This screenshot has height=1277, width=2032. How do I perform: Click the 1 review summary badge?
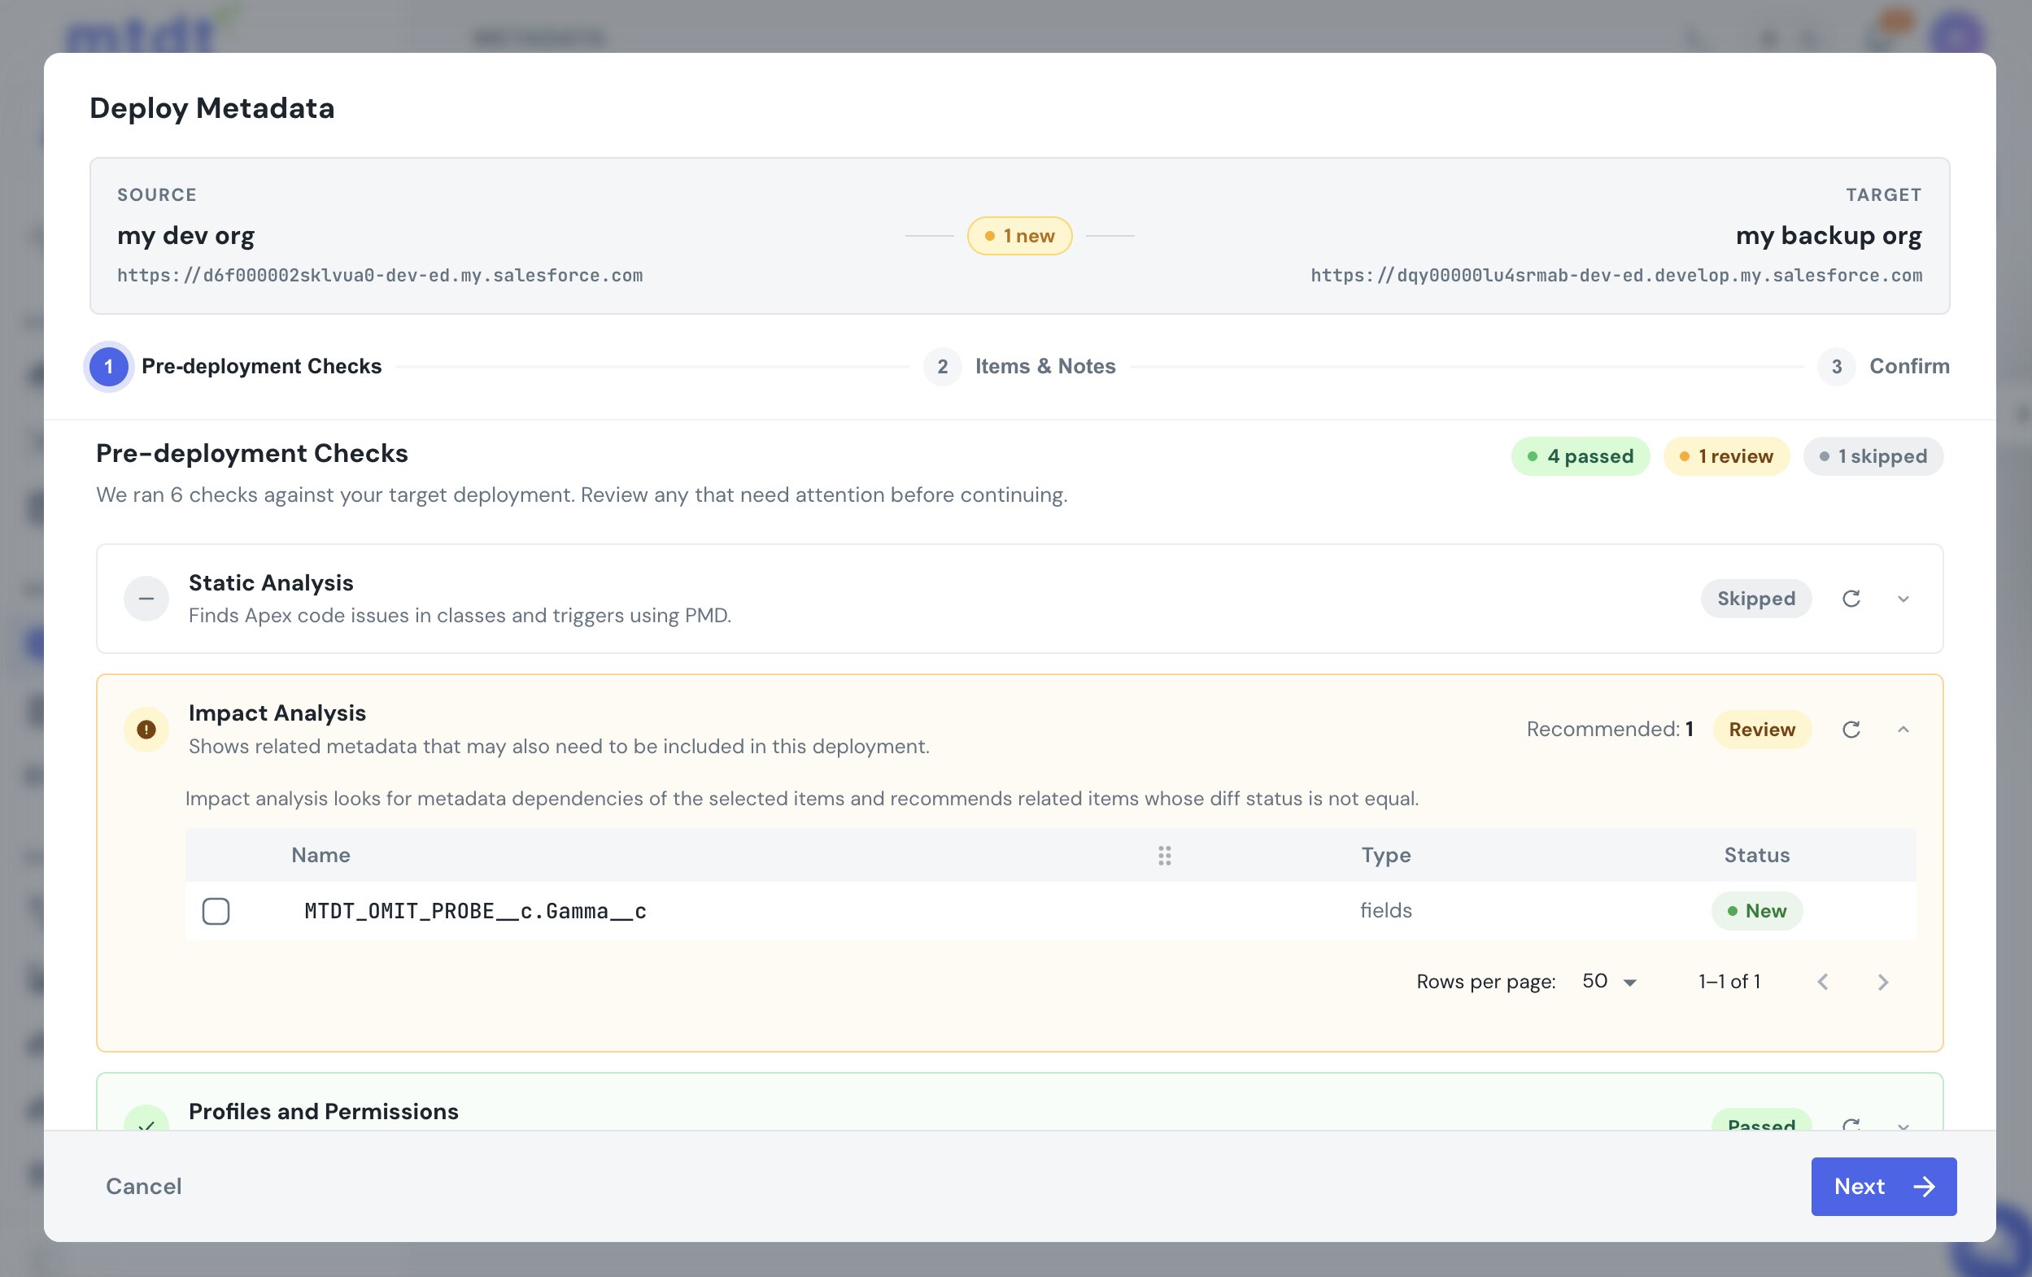tap(1725, 456)
